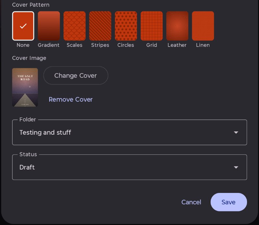This screenshot has height=225, width=259.
Task: Cancel the dialog
Action: 191,202
